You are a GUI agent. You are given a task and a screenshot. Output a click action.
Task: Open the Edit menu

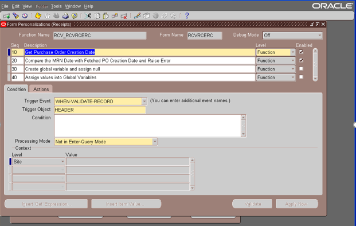tap(15, 6)
